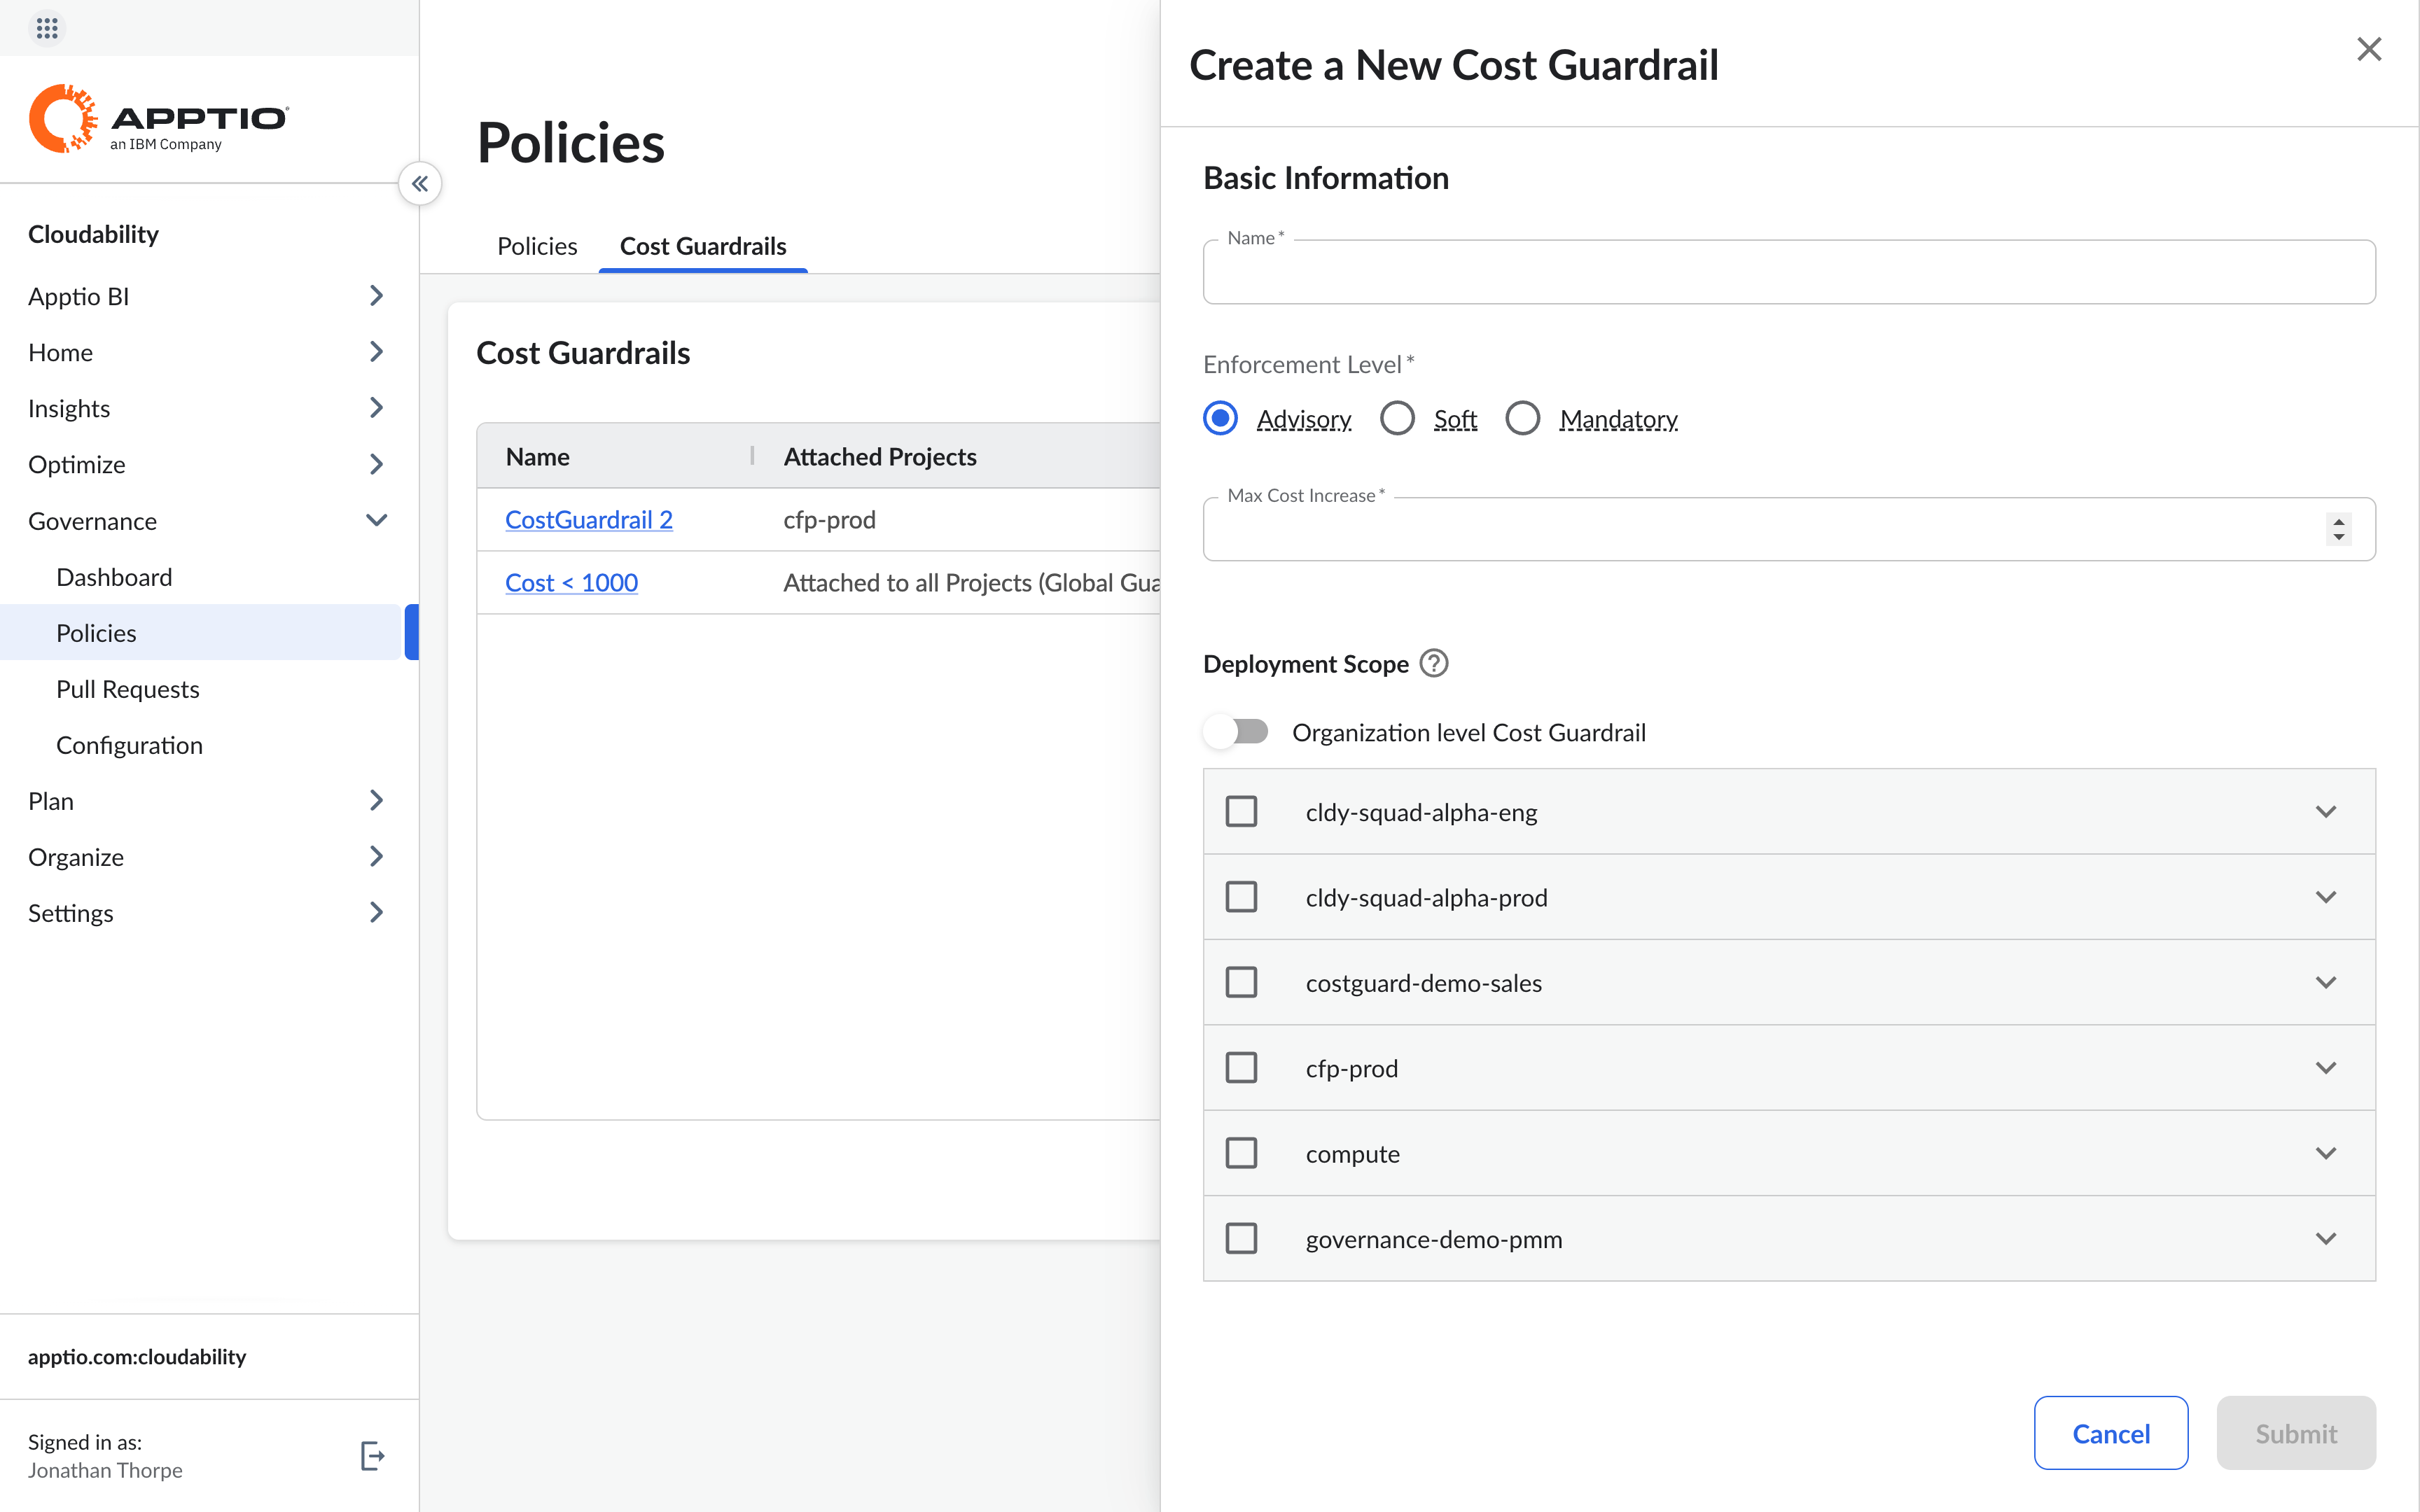Screen dimensions: 2420x1512
Task: Open the Cost < 1000 link
Action: [x=571, y=582]
